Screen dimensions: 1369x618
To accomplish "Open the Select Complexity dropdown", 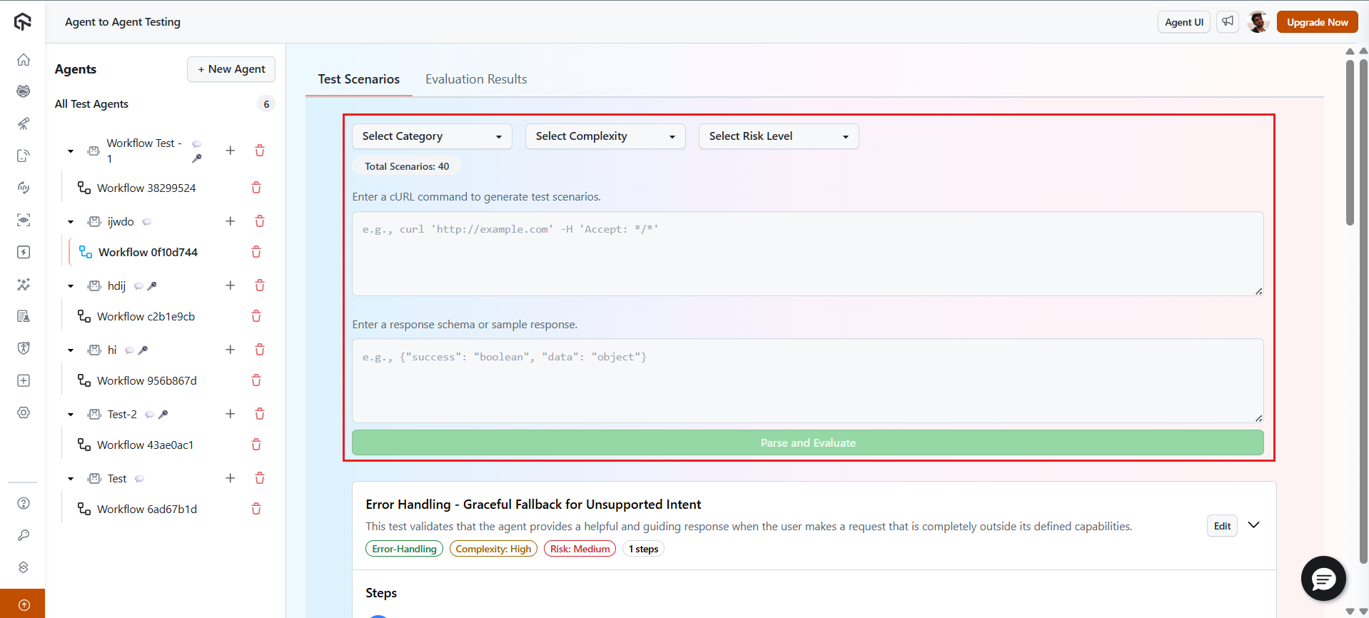I will pos(605,136).
